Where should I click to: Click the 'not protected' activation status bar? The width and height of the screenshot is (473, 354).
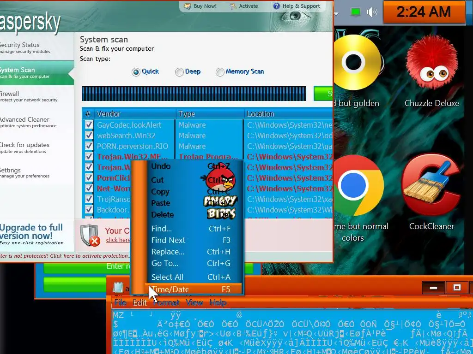[65, 256]
